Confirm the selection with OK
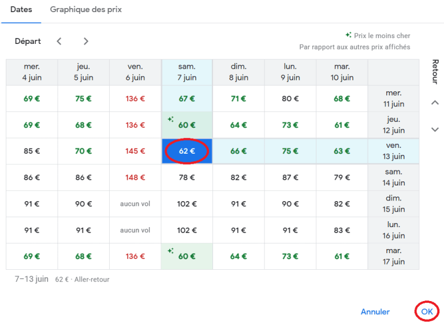This screenshot has height=323, width=444. [427, 311]
